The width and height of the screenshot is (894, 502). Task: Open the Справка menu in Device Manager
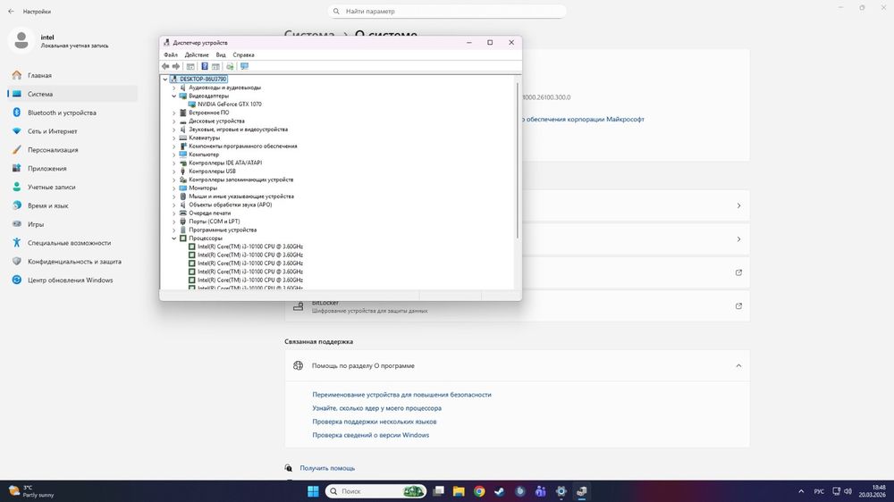pos(243,55)
